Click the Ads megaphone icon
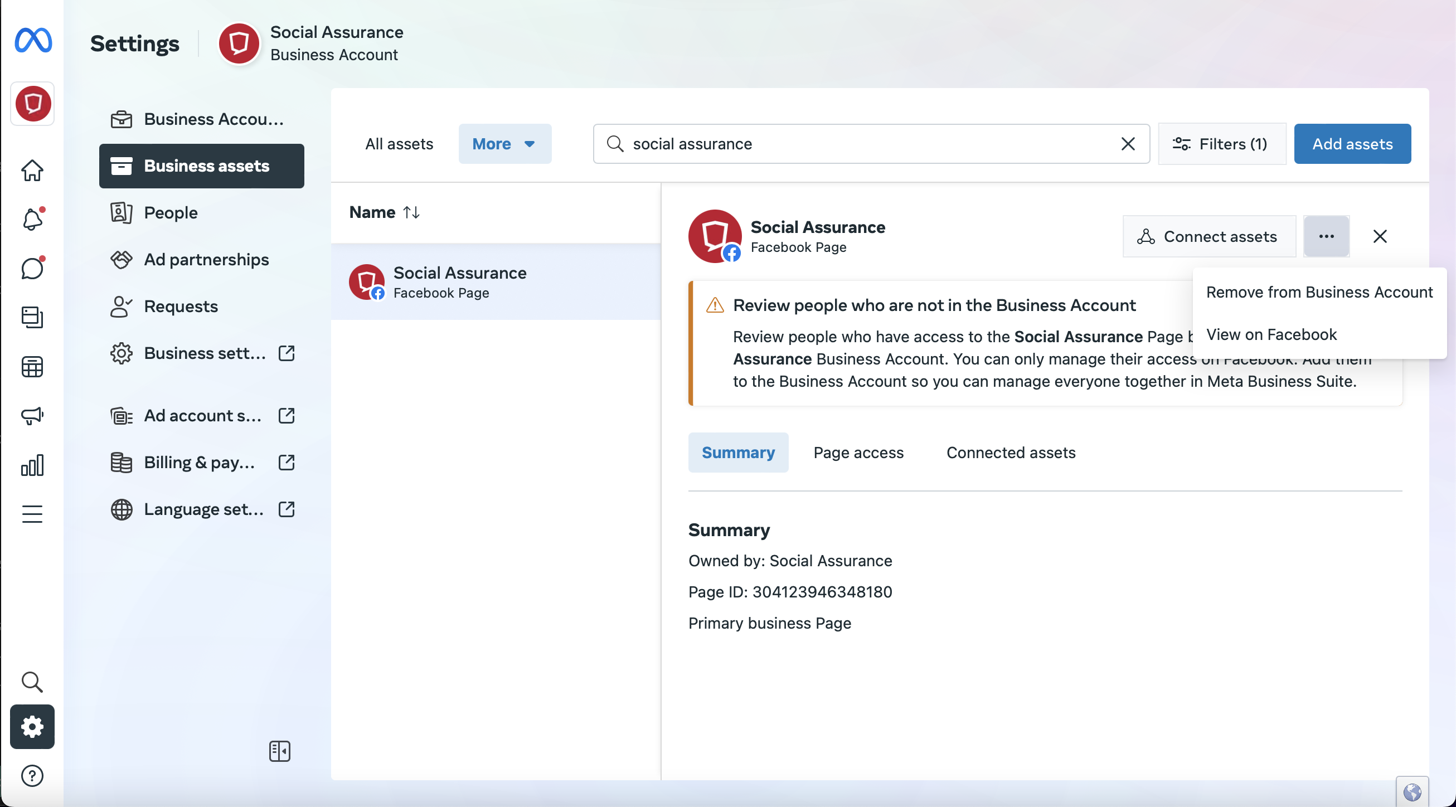Viewport: 1456px width, 807px height. pyautogui.click(x=32, y=416)
